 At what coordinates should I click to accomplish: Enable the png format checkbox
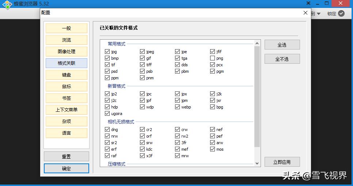tap(213, 58)
